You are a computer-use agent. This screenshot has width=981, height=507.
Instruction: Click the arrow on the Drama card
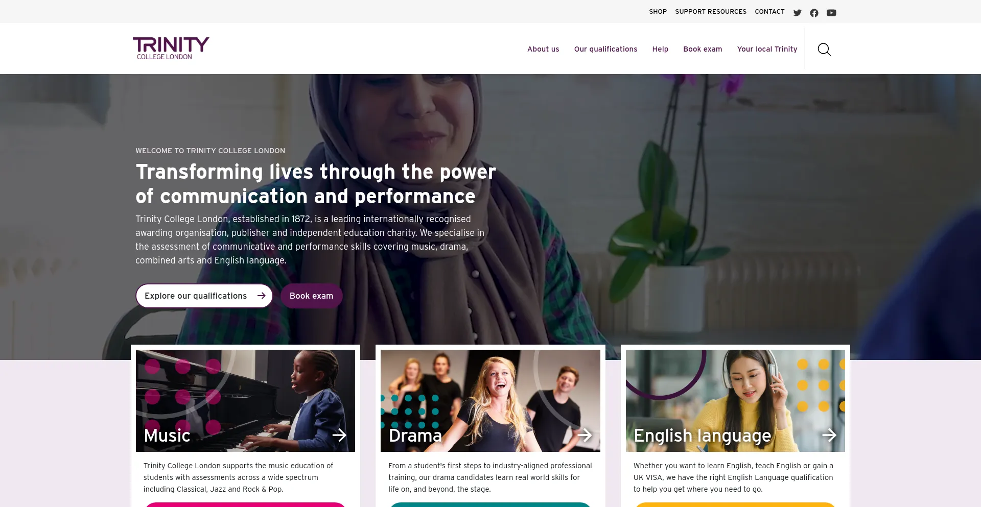585,435
